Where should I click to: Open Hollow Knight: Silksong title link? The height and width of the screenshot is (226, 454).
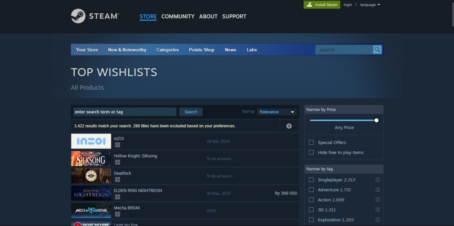[x=136, y=156]
